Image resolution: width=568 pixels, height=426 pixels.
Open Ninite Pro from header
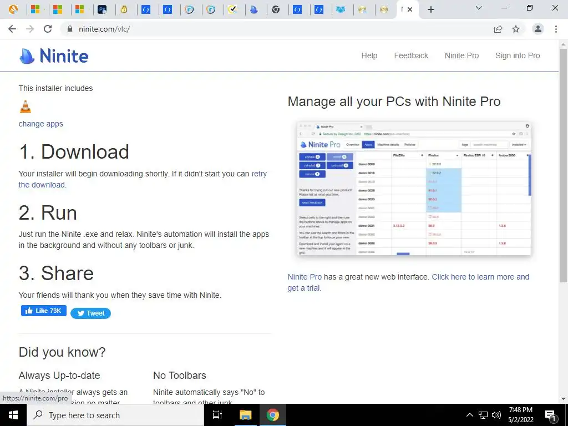tap(462, 55)
